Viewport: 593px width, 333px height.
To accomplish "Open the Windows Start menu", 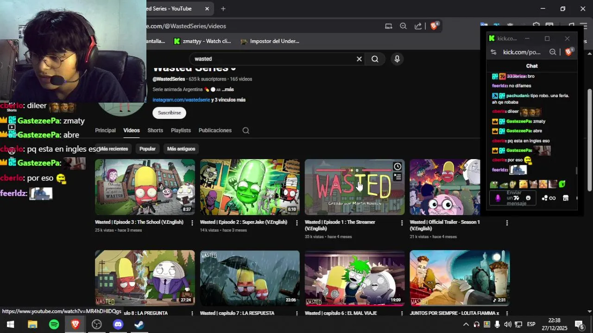I will point(10,324).
